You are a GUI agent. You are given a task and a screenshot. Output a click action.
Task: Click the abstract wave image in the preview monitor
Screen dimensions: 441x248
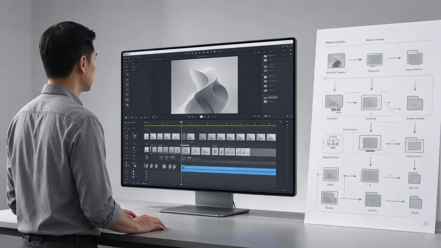[x=204, y=85]
